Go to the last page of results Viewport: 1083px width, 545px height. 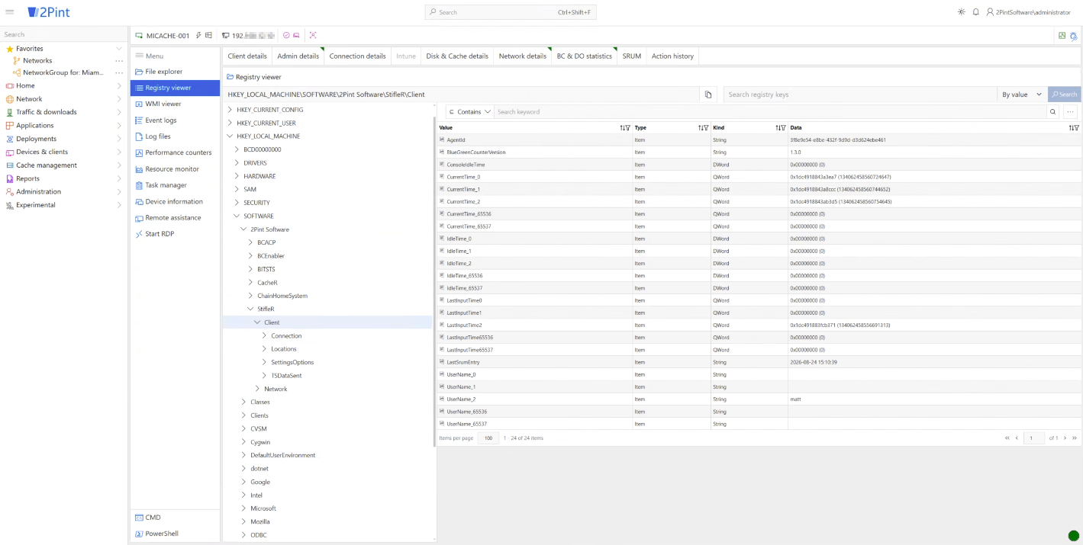[1075, 438]
